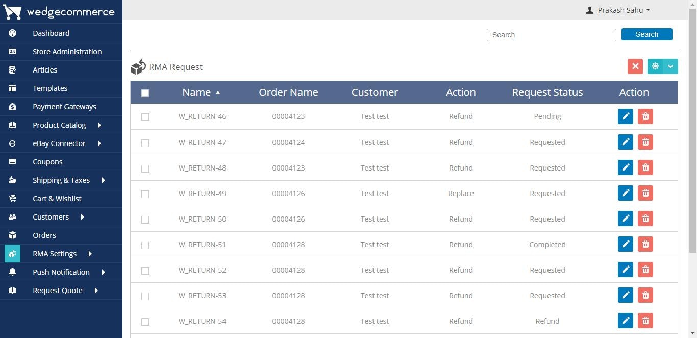Open the Prakash Sahu user dropdown

click(x=618, y=10)
